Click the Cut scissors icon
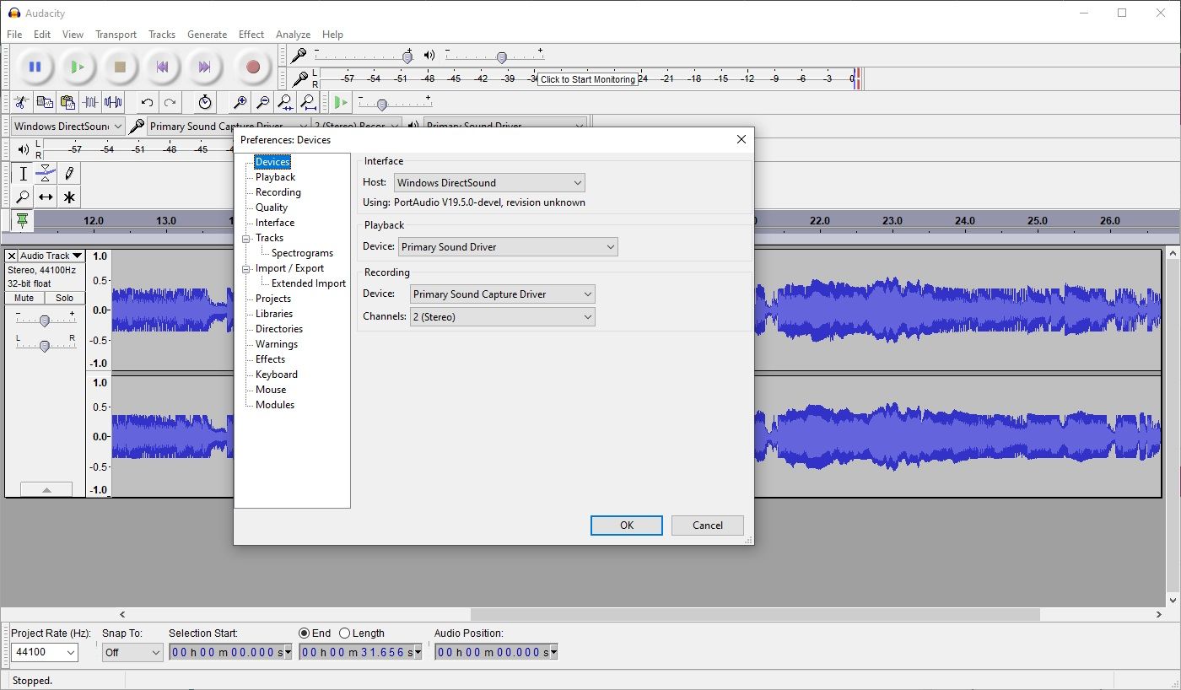This screenshot has width=1181, height=690. click(22, 102)
